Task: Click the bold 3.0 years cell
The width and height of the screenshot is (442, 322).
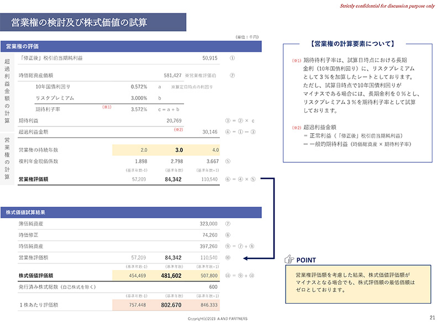Action: coord(179,150)
